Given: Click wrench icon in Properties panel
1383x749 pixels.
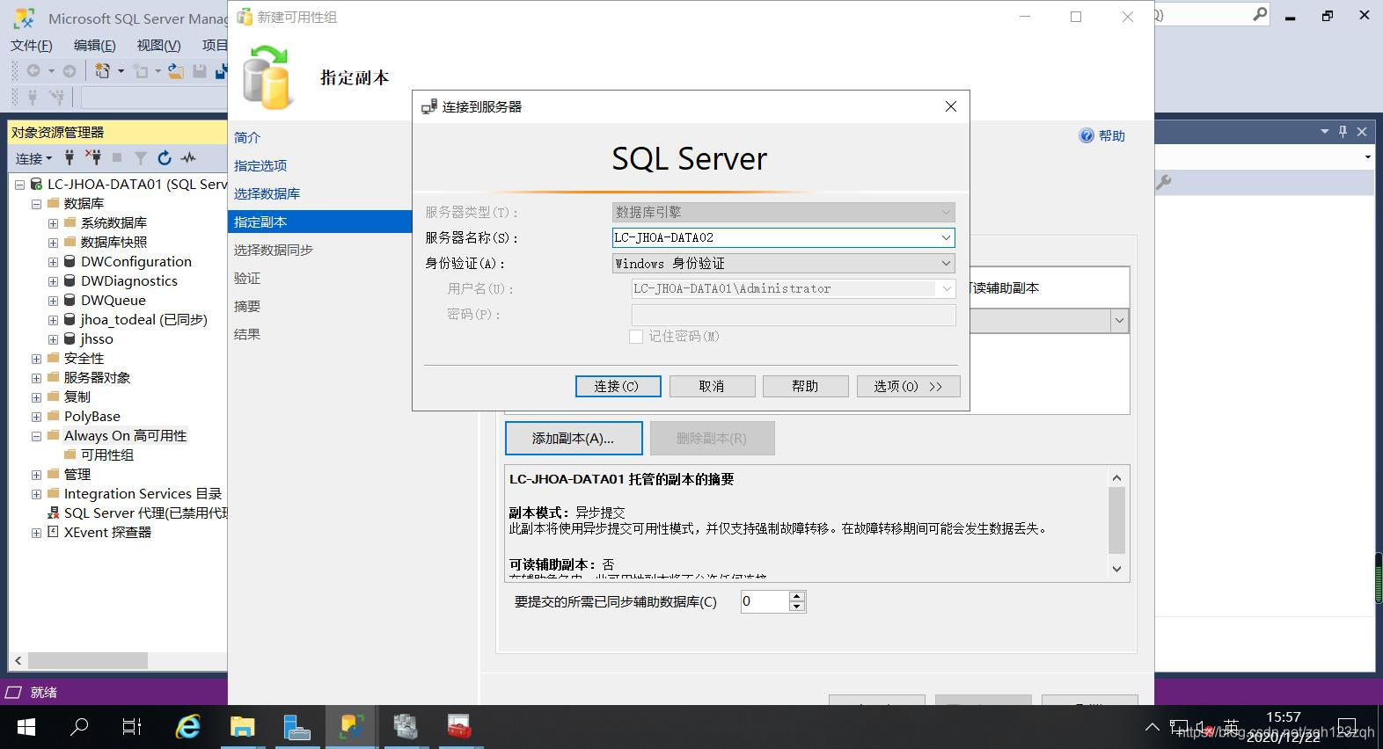Looking at the screenshot, I should [x=1163, y=182].
